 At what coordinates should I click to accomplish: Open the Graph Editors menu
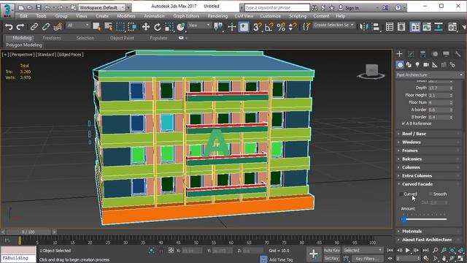coord(186,16)
